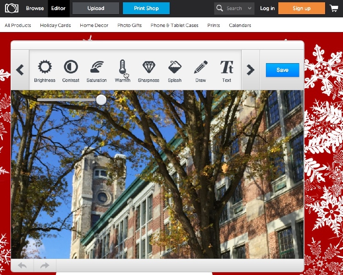Click the building photo in editor
Image resolution: width=343 pixels, height=275 pixels.
157,174
